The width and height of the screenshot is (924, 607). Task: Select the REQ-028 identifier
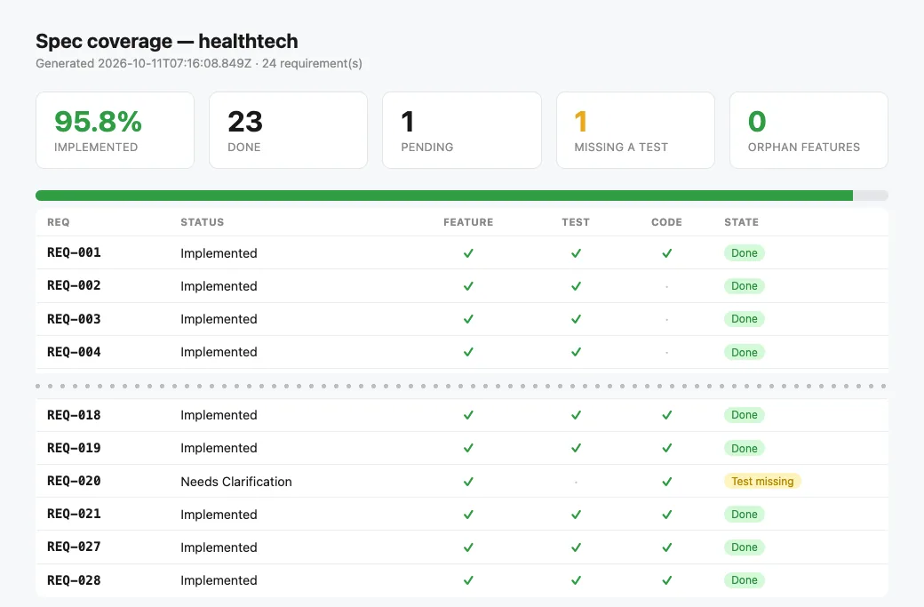click(74, 580)
